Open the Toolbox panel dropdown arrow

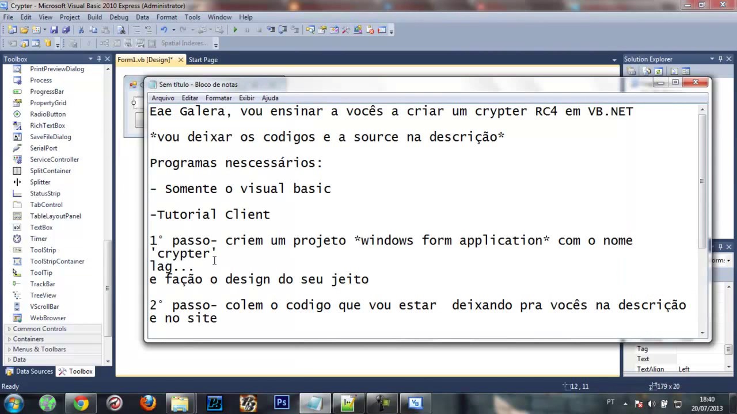pos(90,59)
